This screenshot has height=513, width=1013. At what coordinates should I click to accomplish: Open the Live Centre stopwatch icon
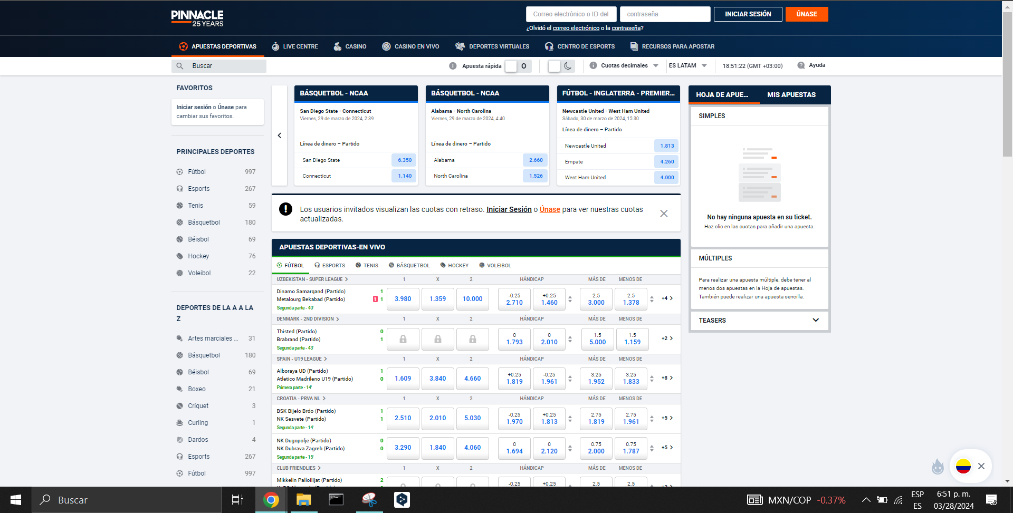click(x=275, y=46)
